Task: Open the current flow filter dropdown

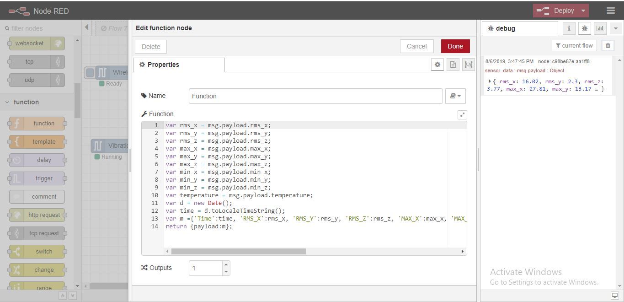Action: click(x=574, y=46)
